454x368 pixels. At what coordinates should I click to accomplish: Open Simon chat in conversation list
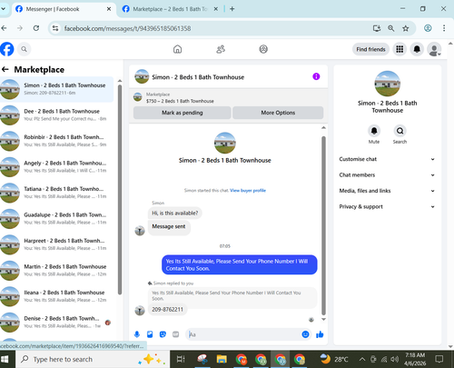click(x=57, y=89)
